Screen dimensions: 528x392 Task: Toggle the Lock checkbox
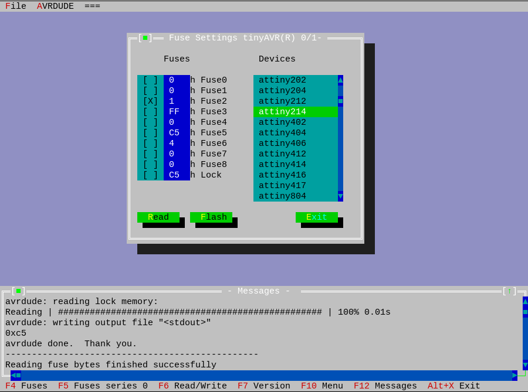[150, 175]
